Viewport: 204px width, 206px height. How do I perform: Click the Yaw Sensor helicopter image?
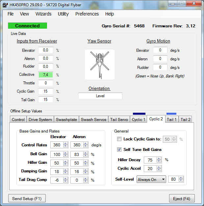[100, 65]
